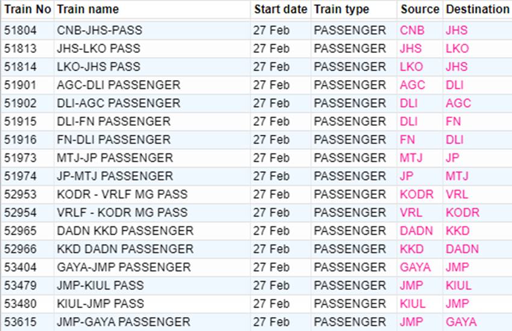Image resolution: width=512 pixels, height=331 pixels.
Task: Click the Train type column header
Action: click(x=342, y=10)
